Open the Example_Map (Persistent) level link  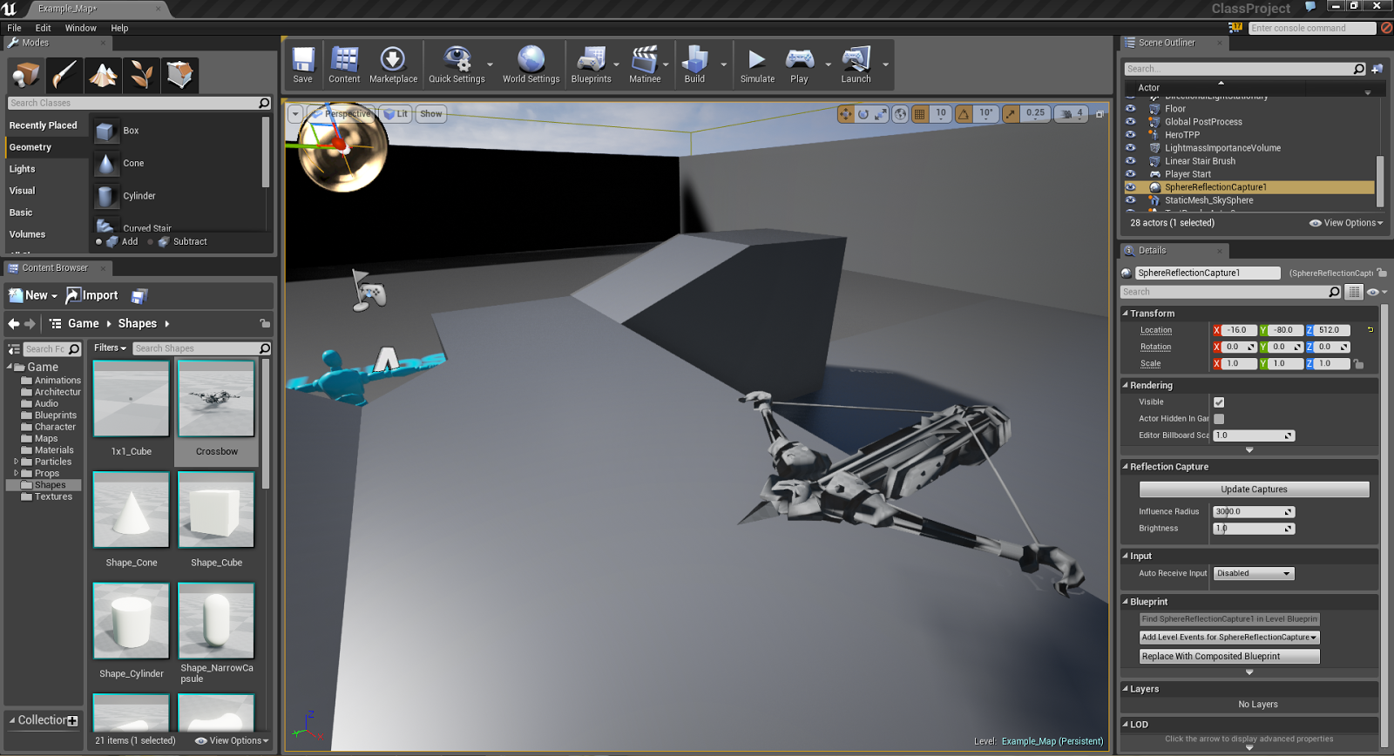1052,741
